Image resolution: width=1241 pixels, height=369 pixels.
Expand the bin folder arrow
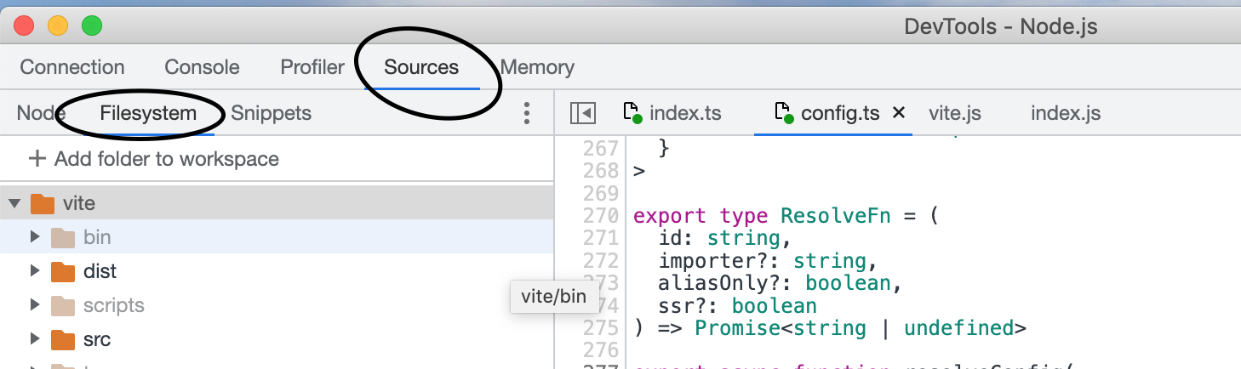pyautogui.click(x=35, y=237)
